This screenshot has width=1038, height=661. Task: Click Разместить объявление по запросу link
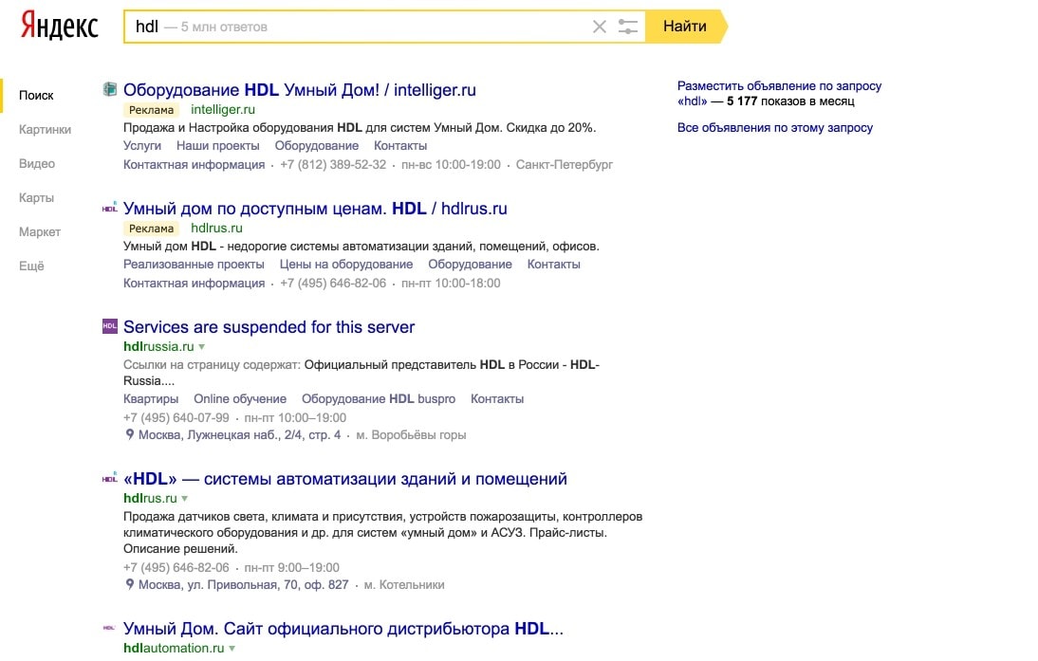click(779, 86)
